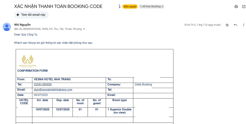
Task: Print this email via printer icon
Action: (x=236, y=6)
